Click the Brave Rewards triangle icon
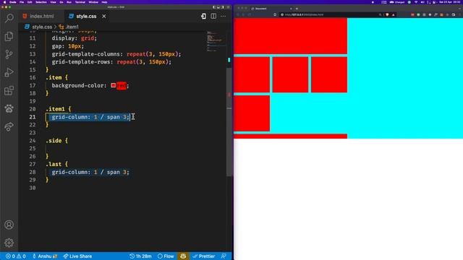This screenshot has width=463, height=260. tap(394, 14)
